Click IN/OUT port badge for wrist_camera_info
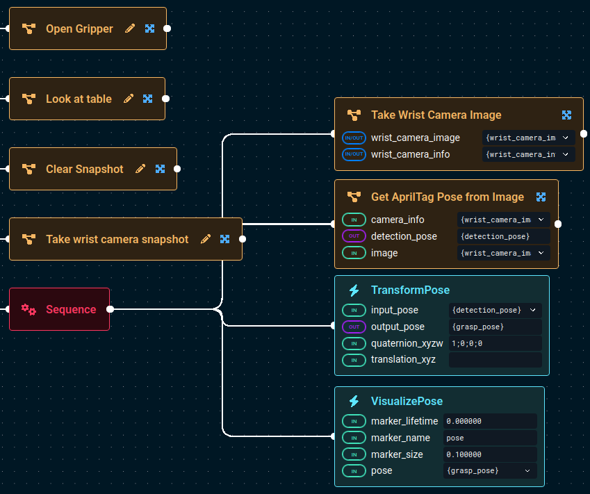The width and height of the screenshot is (590, 494). (x=354, y=154)
